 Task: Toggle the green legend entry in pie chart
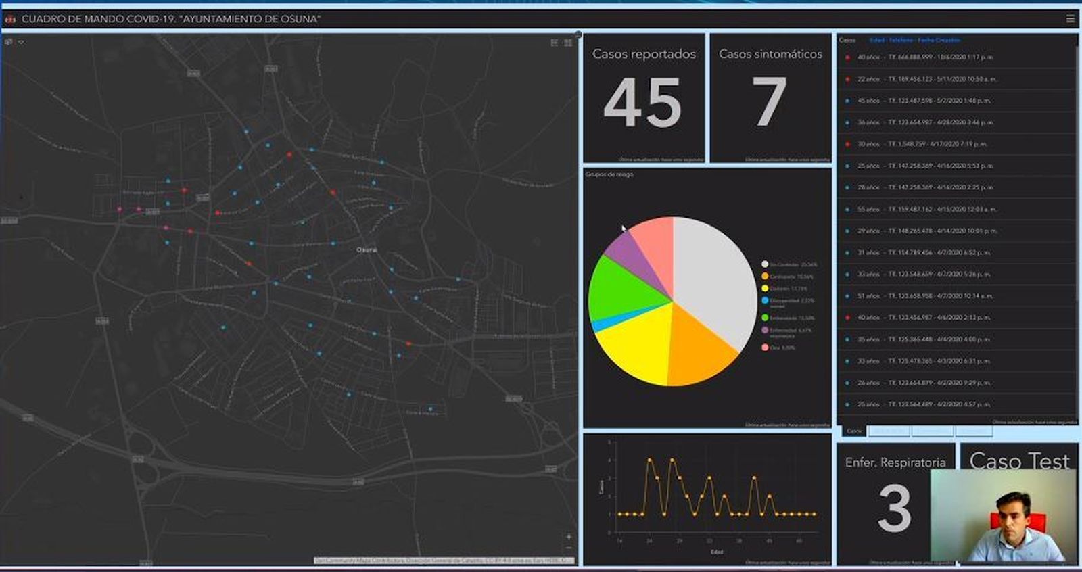point(765,318)
